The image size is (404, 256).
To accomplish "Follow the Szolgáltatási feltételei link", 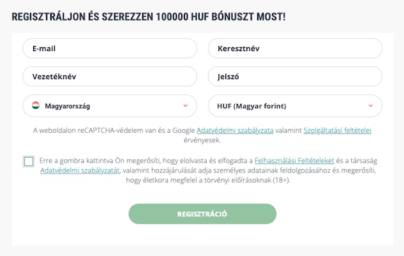I will 337,130.
